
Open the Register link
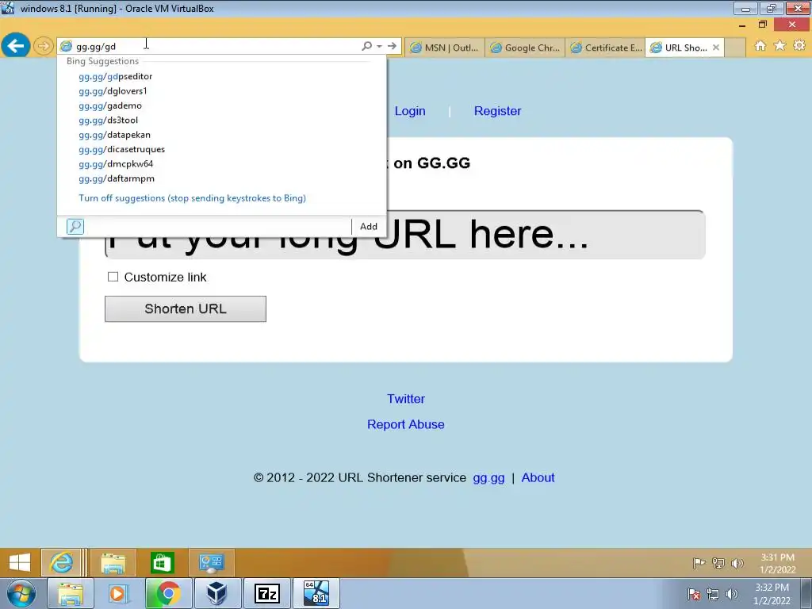coord(498,111)
